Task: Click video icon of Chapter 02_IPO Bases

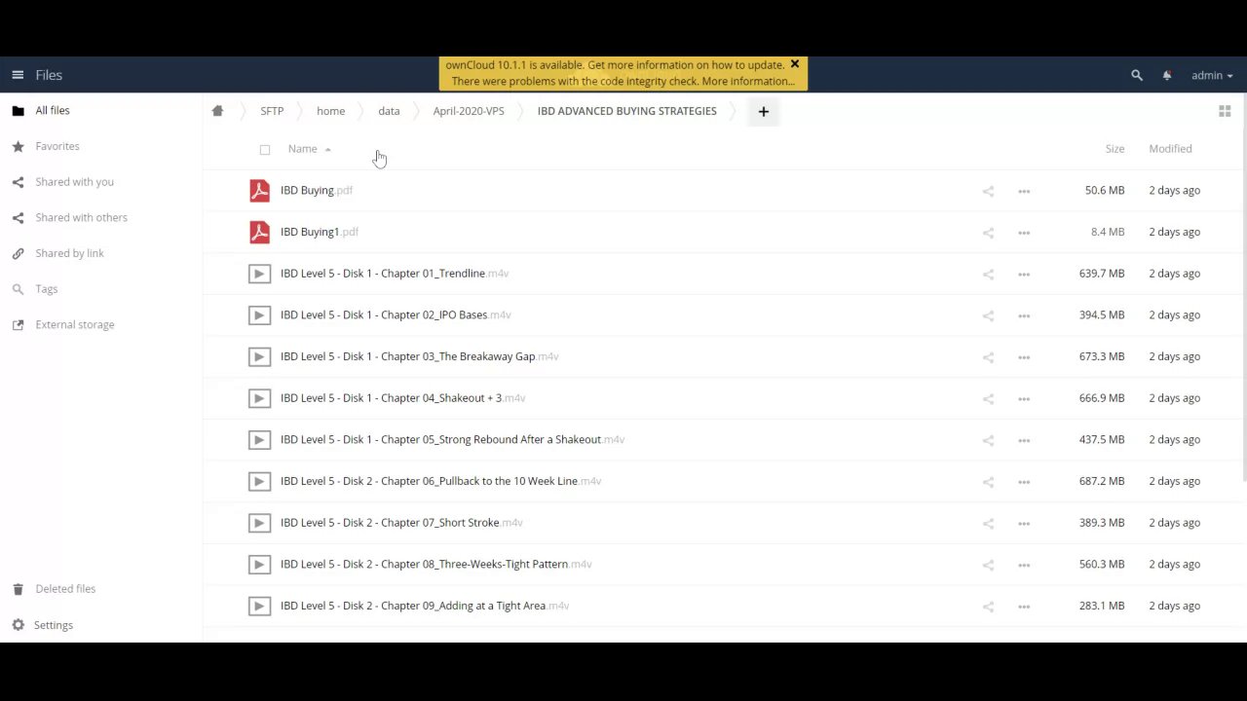Action: (259, 315)
